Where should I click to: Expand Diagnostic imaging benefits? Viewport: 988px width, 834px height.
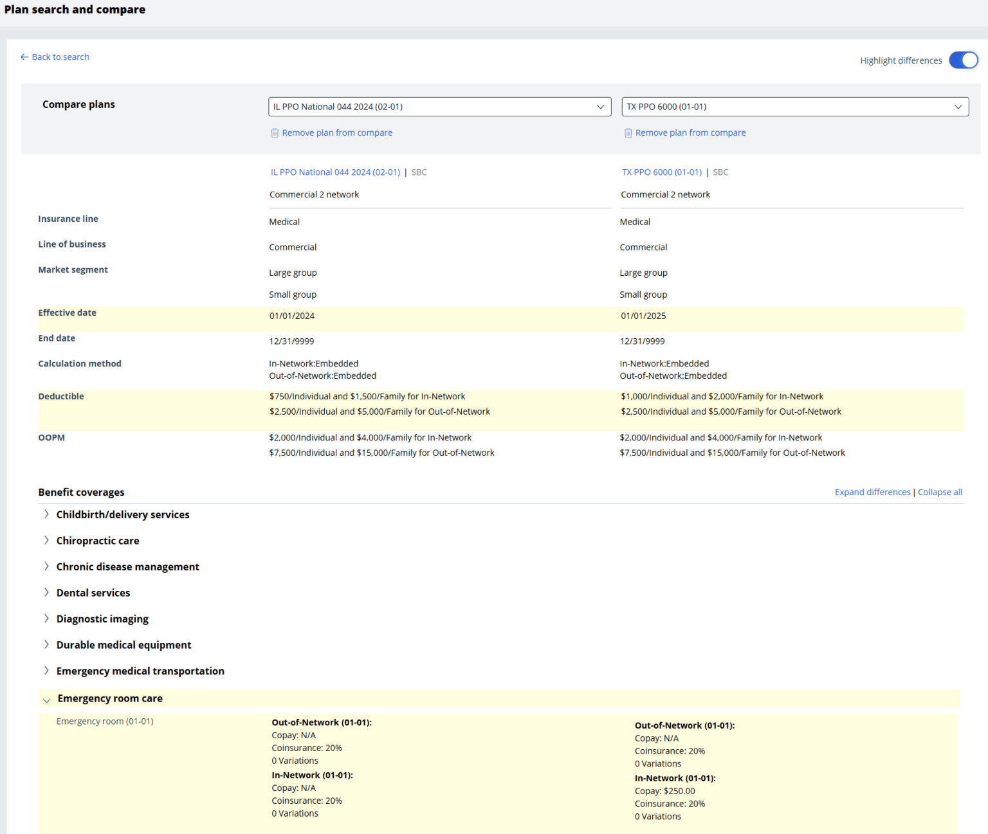46,619
